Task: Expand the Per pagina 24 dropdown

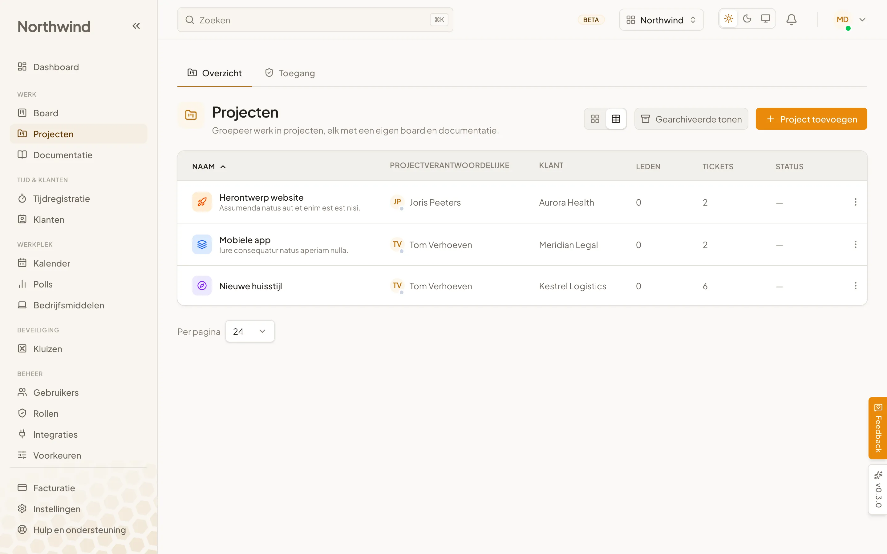Action: [x=250, y=331]
